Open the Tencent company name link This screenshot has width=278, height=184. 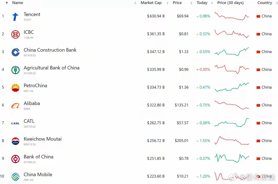(x=32, y=15)
